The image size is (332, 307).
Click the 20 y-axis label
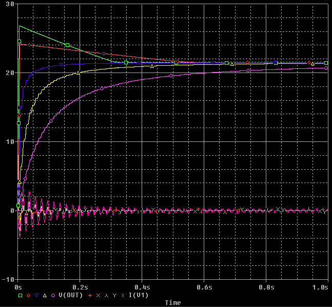click(x=10, y=73)
